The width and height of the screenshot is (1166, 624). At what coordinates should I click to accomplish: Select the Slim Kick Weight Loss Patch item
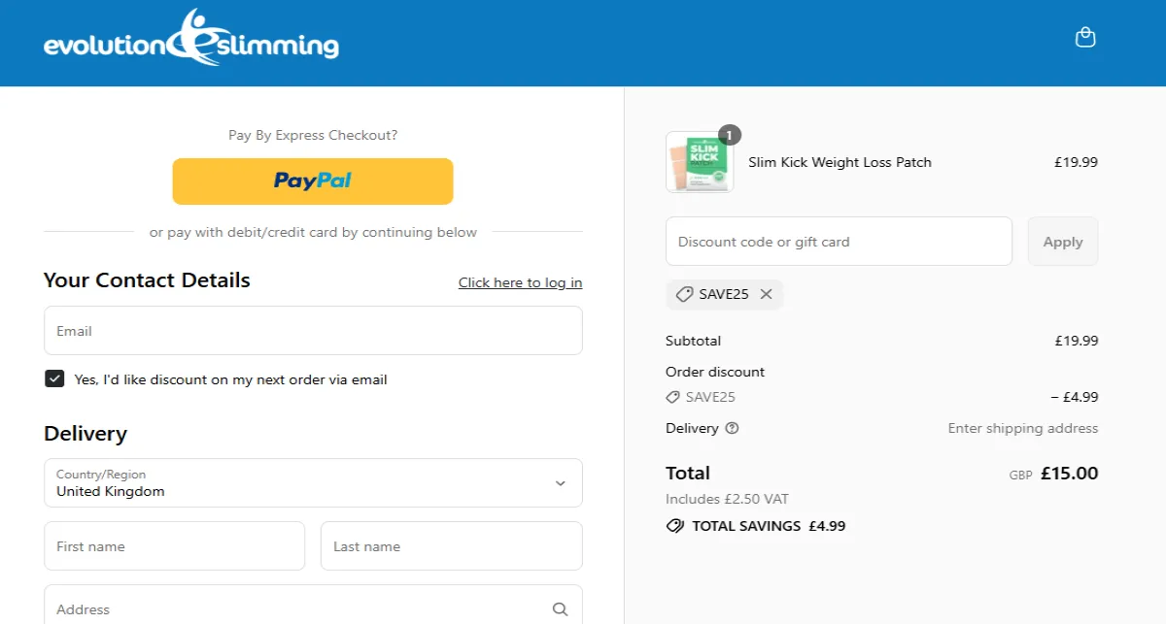coord(839,162)
